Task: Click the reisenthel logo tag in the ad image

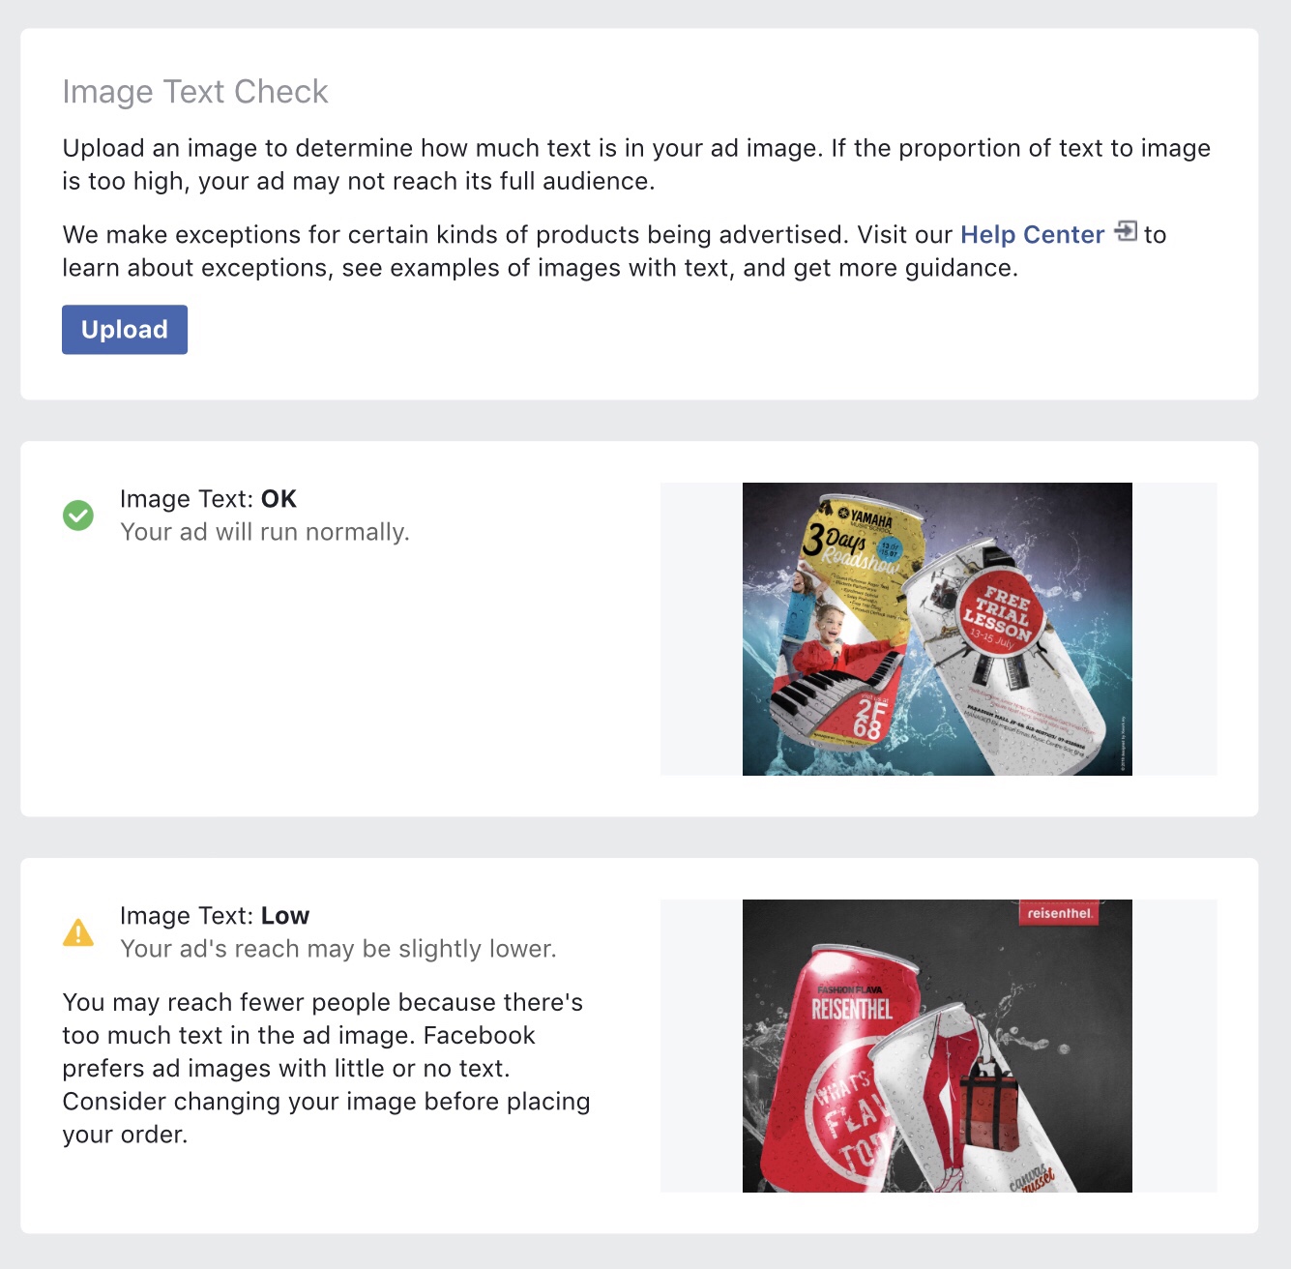Action: click(x=1060, y=913)
